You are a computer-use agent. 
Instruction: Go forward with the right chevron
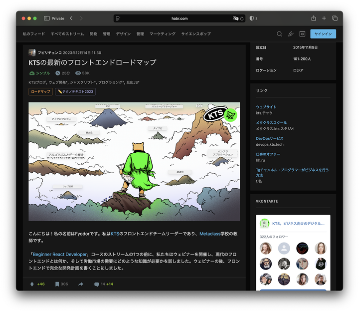point(81,18)
